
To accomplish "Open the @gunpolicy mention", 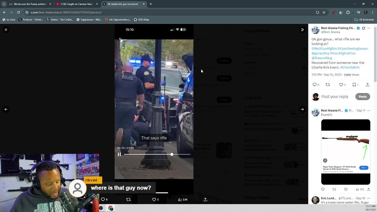I will [320, 53].
